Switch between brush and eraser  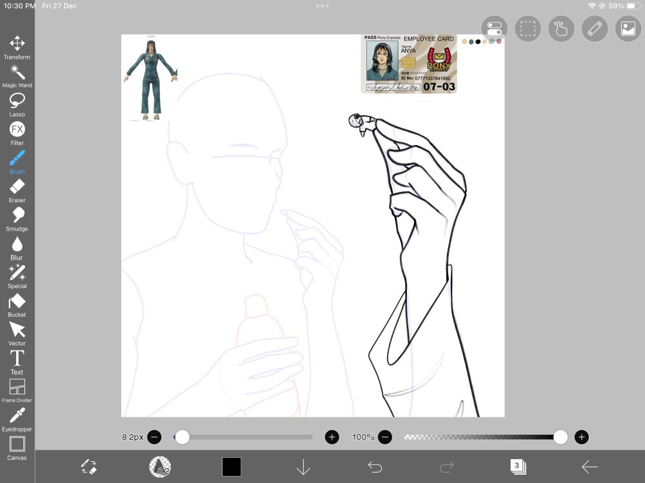88,467
